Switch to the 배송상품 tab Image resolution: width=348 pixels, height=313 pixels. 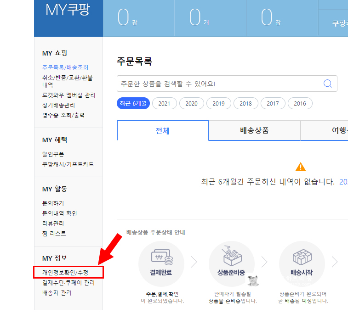click(254, 130)
